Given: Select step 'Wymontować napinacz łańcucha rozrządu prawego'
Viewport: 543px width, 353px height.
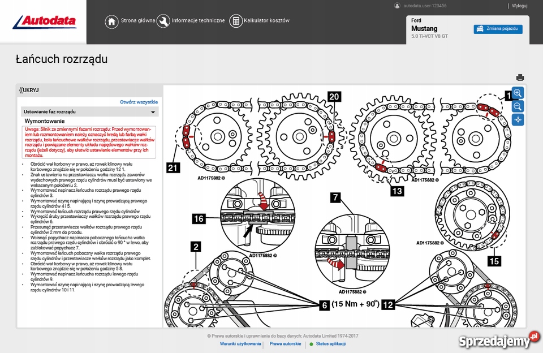Looking at the screenshot, I should (x=85, y=193).
